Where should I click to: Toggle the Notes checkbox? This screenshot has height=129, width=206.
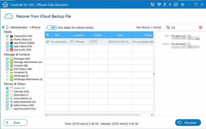click(7, 88)
